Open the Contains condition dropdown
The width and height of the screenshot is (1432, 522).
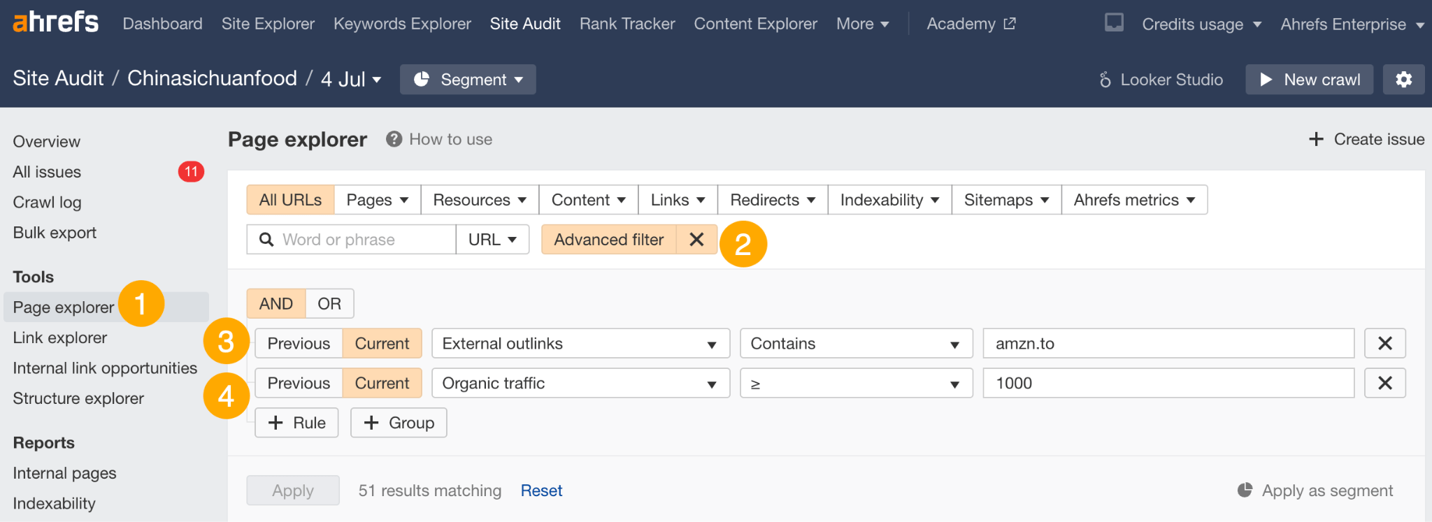(x=856, y=343)
